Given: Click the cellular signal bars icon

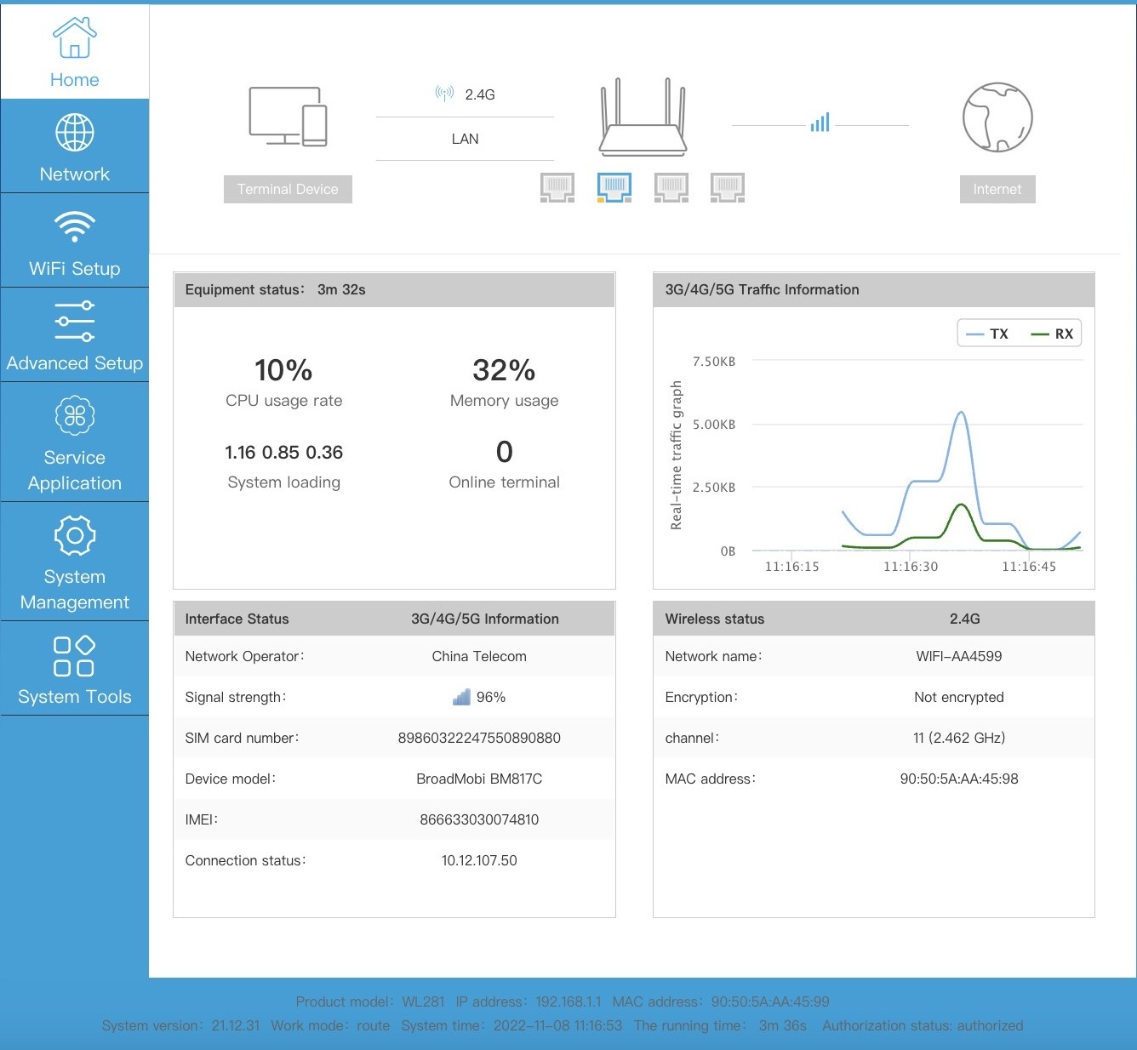Looking at the screenshot, I should tap(820, 123).
